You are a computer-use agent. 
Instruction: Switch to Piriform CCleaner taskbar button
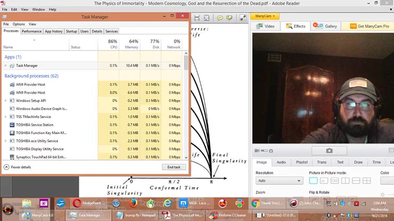click(x=228, y=215)
